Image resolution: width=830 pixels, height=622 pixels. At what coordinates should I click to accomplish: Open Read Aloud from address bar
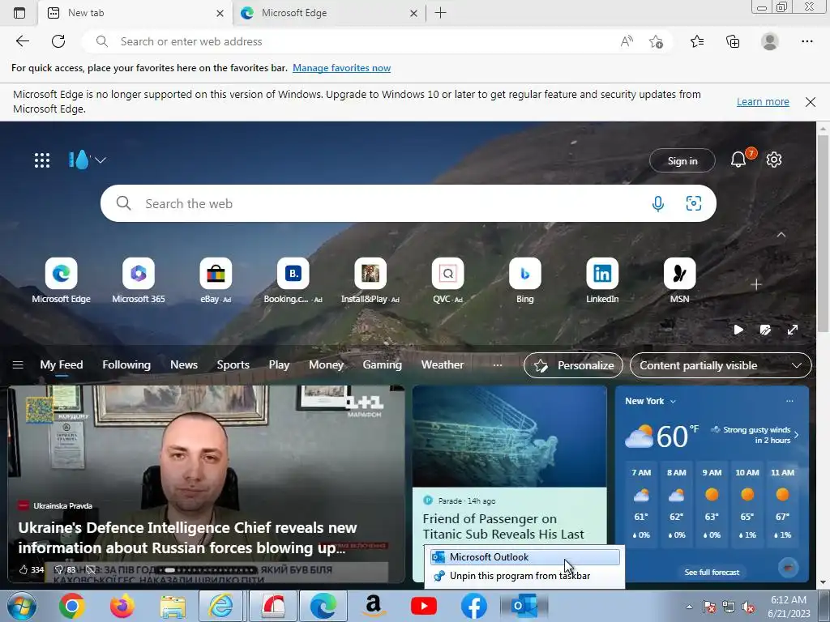pyautogui.click(x=627, y=41)
